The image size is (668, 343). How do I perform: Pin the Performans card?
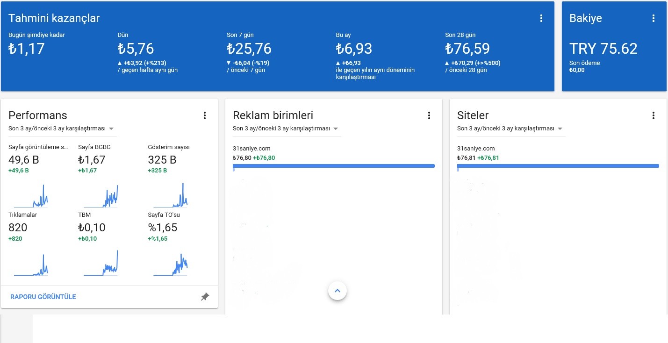[205, 297]
